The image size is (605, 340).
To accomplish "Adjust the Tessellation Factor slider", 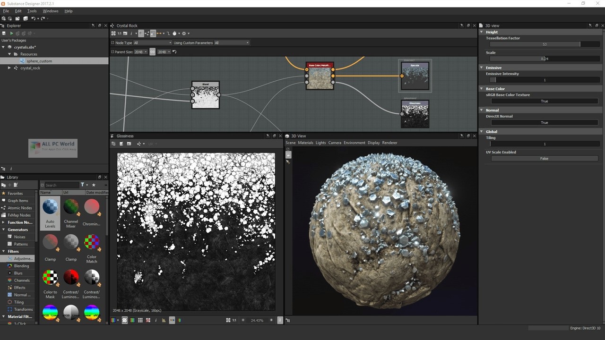I will 544,44.
